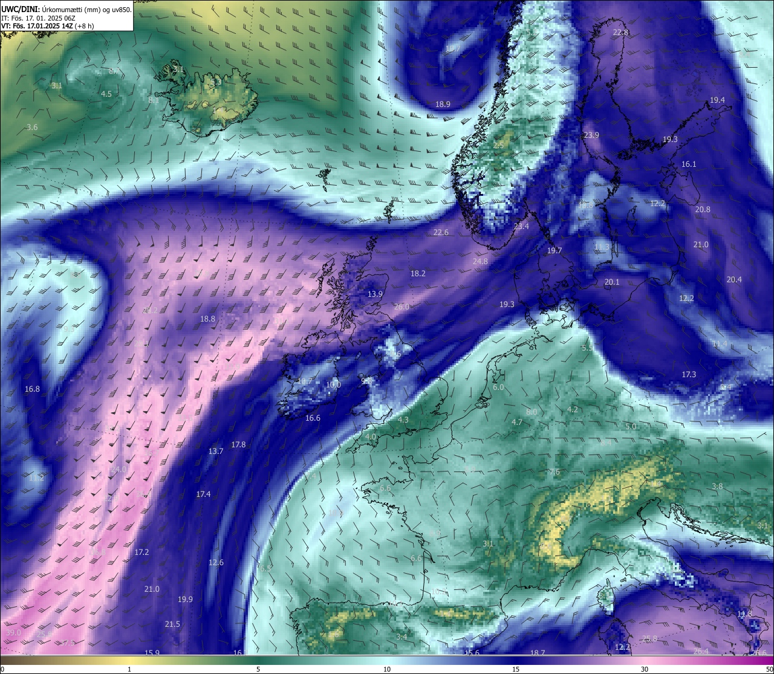Click the 18.2 value on the map

point(418,274)
